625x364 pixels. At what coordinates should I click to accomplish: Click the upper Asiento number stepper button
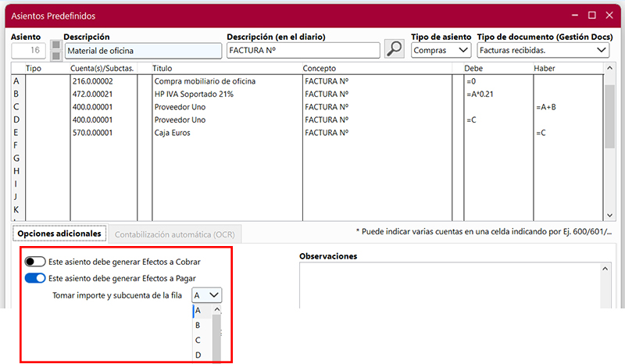55,45
